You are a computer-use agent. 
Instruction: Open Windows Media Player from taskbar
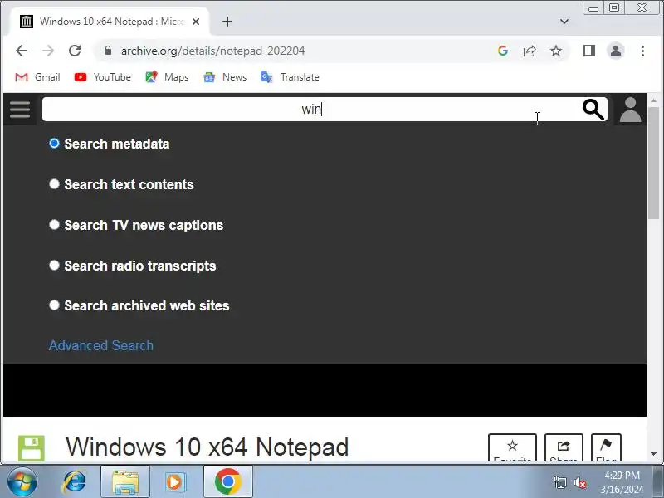(174, 481)
